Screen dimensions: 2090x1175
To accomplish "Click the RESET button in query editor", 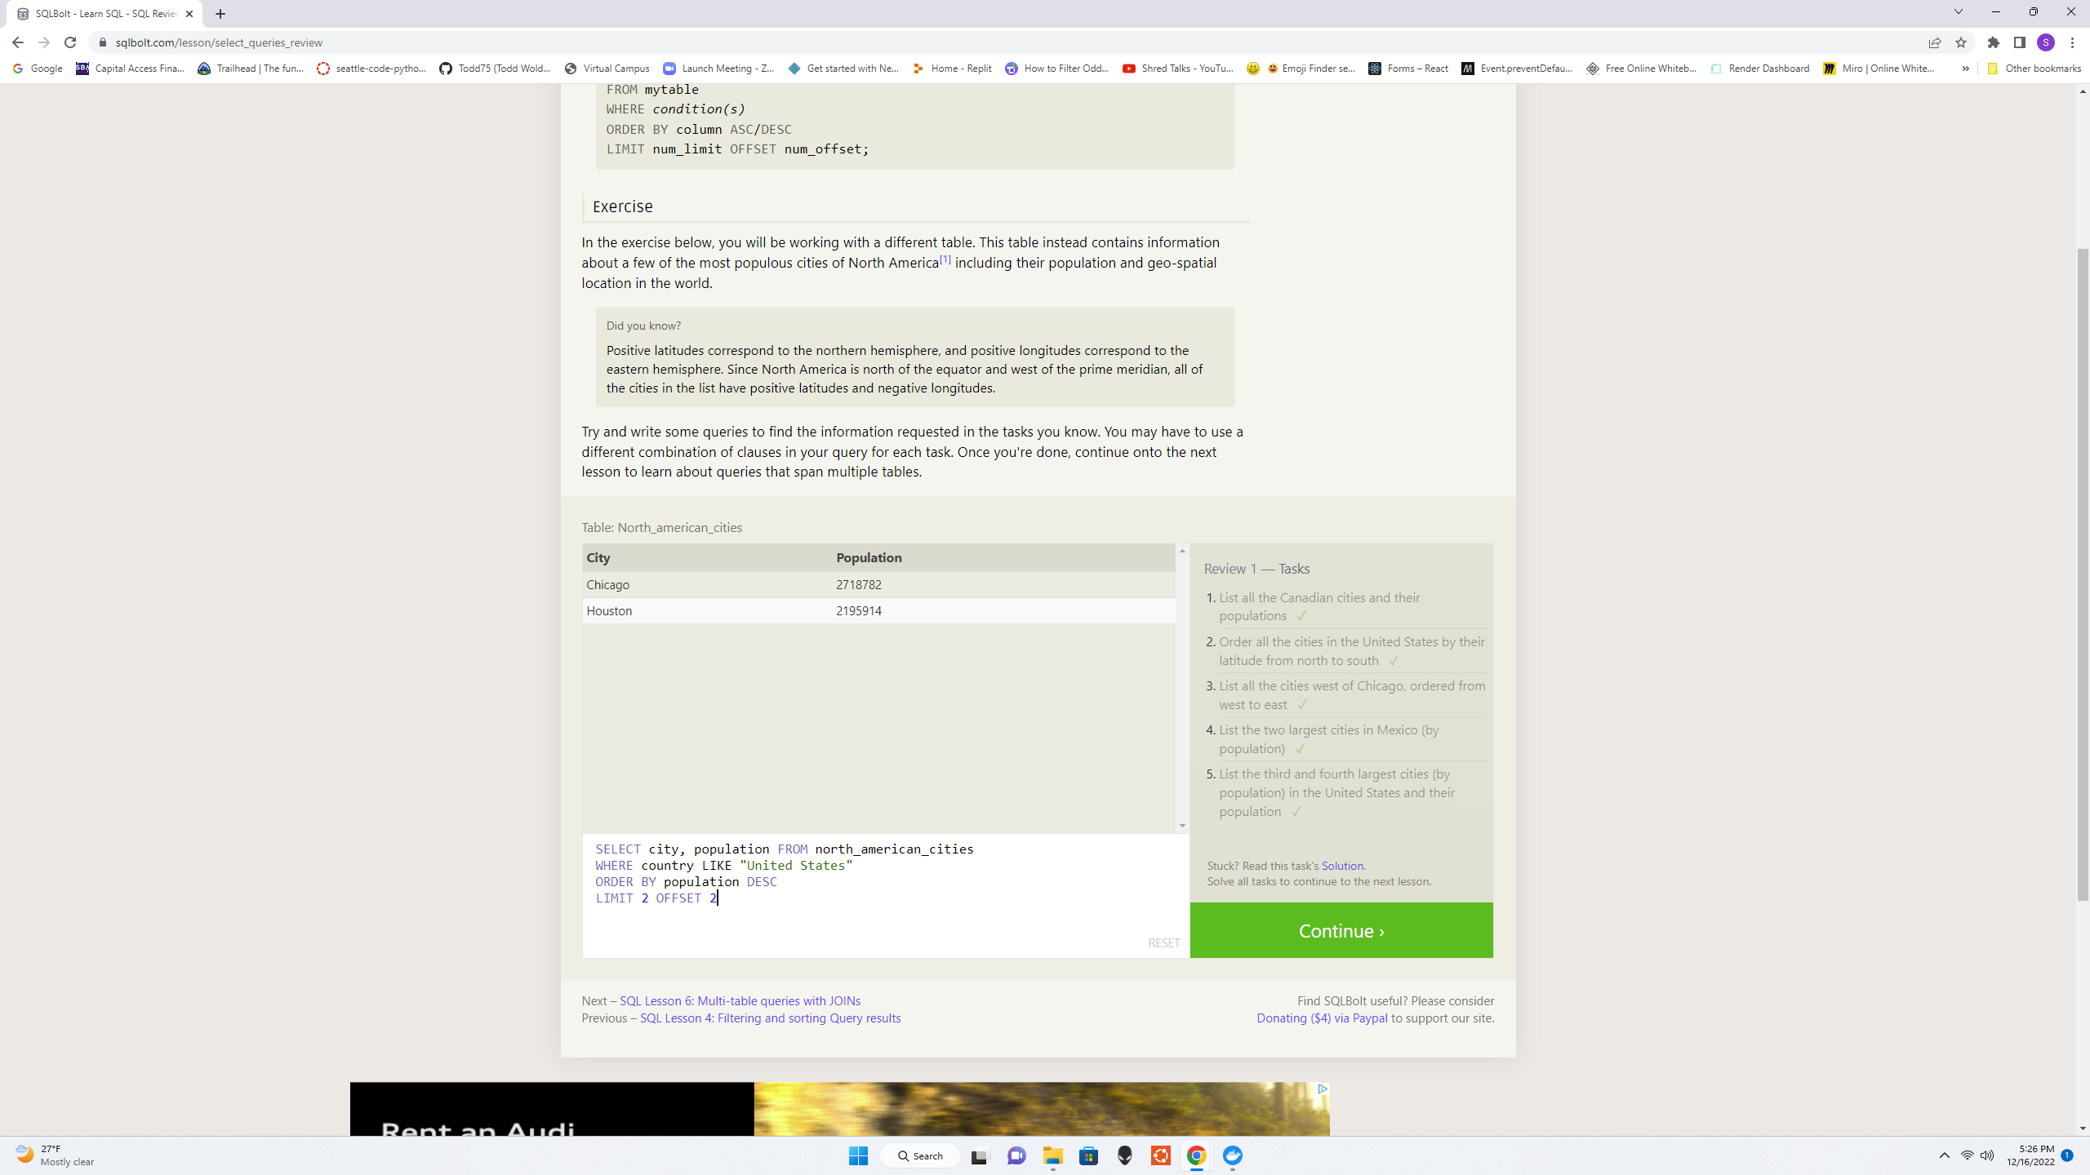I will pyautogui.click(x=1163, y=942).
